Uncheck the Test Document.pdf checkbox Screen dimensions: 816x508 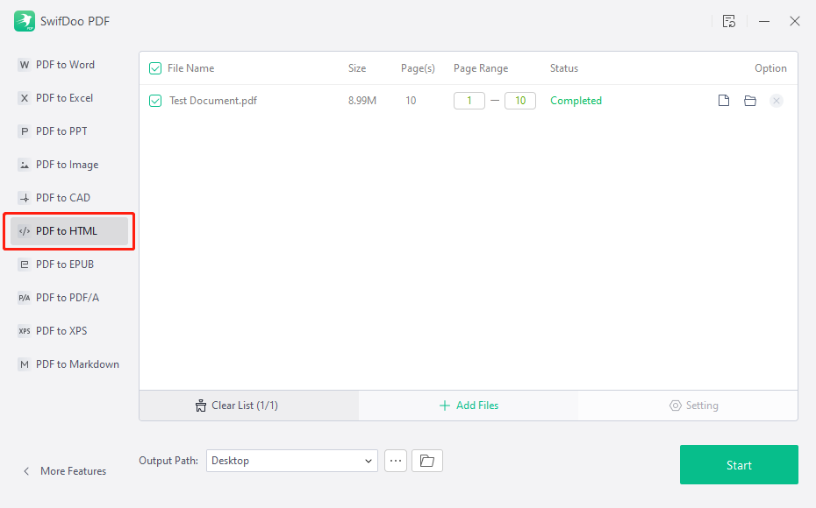[x=155, y=101]
